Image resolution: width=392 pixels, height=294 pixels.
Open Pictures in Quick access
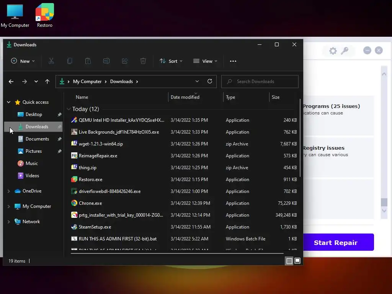pyautogui.click(x=34, y=151)
